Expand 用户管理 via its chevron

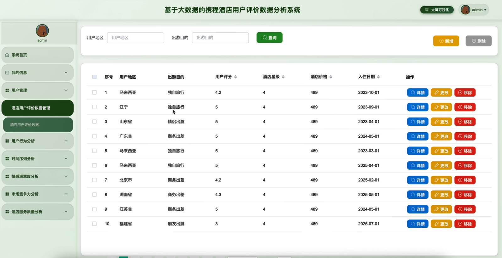(x=66, y=90)
